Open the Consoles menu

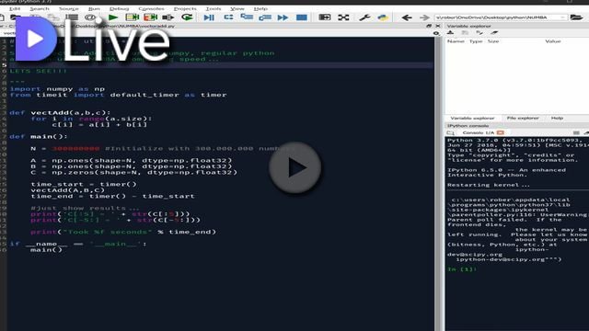pyautogui.click(x=151, y=8)
